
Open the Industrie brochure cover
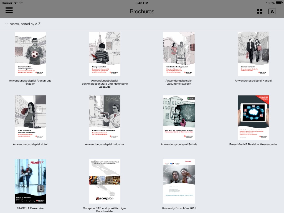(x=105, y=118)
